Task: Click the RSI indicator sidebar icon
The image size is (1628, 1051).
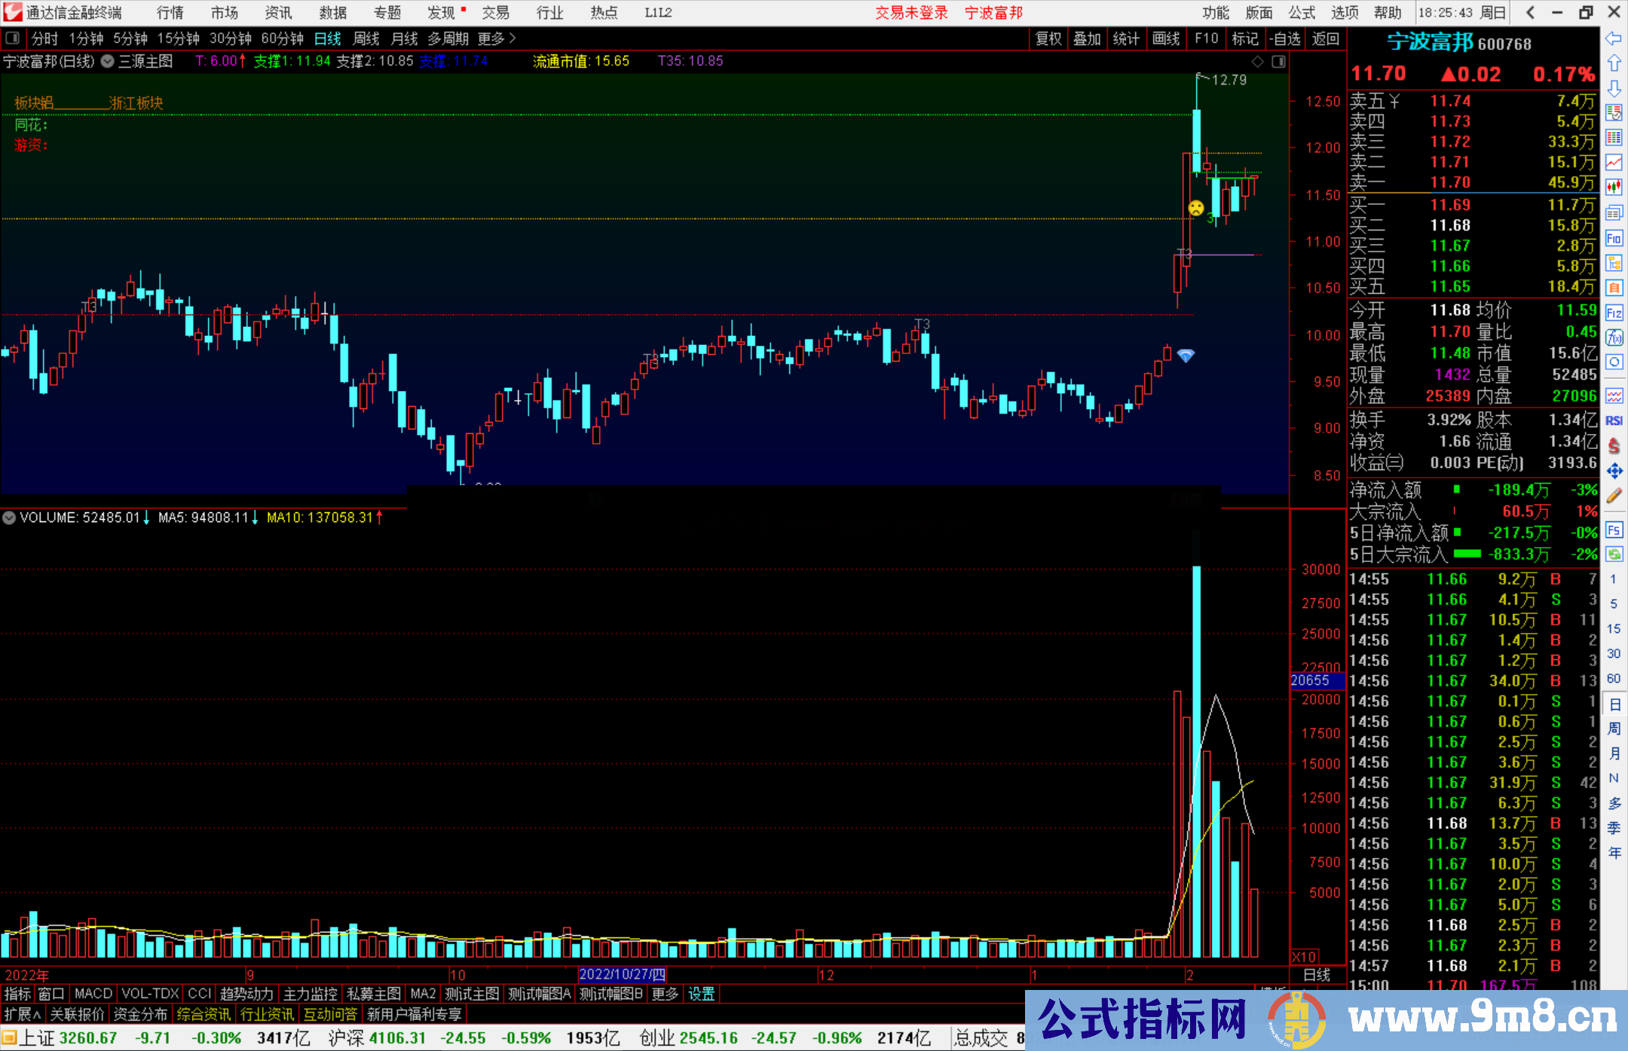Action: [1614, 420]
